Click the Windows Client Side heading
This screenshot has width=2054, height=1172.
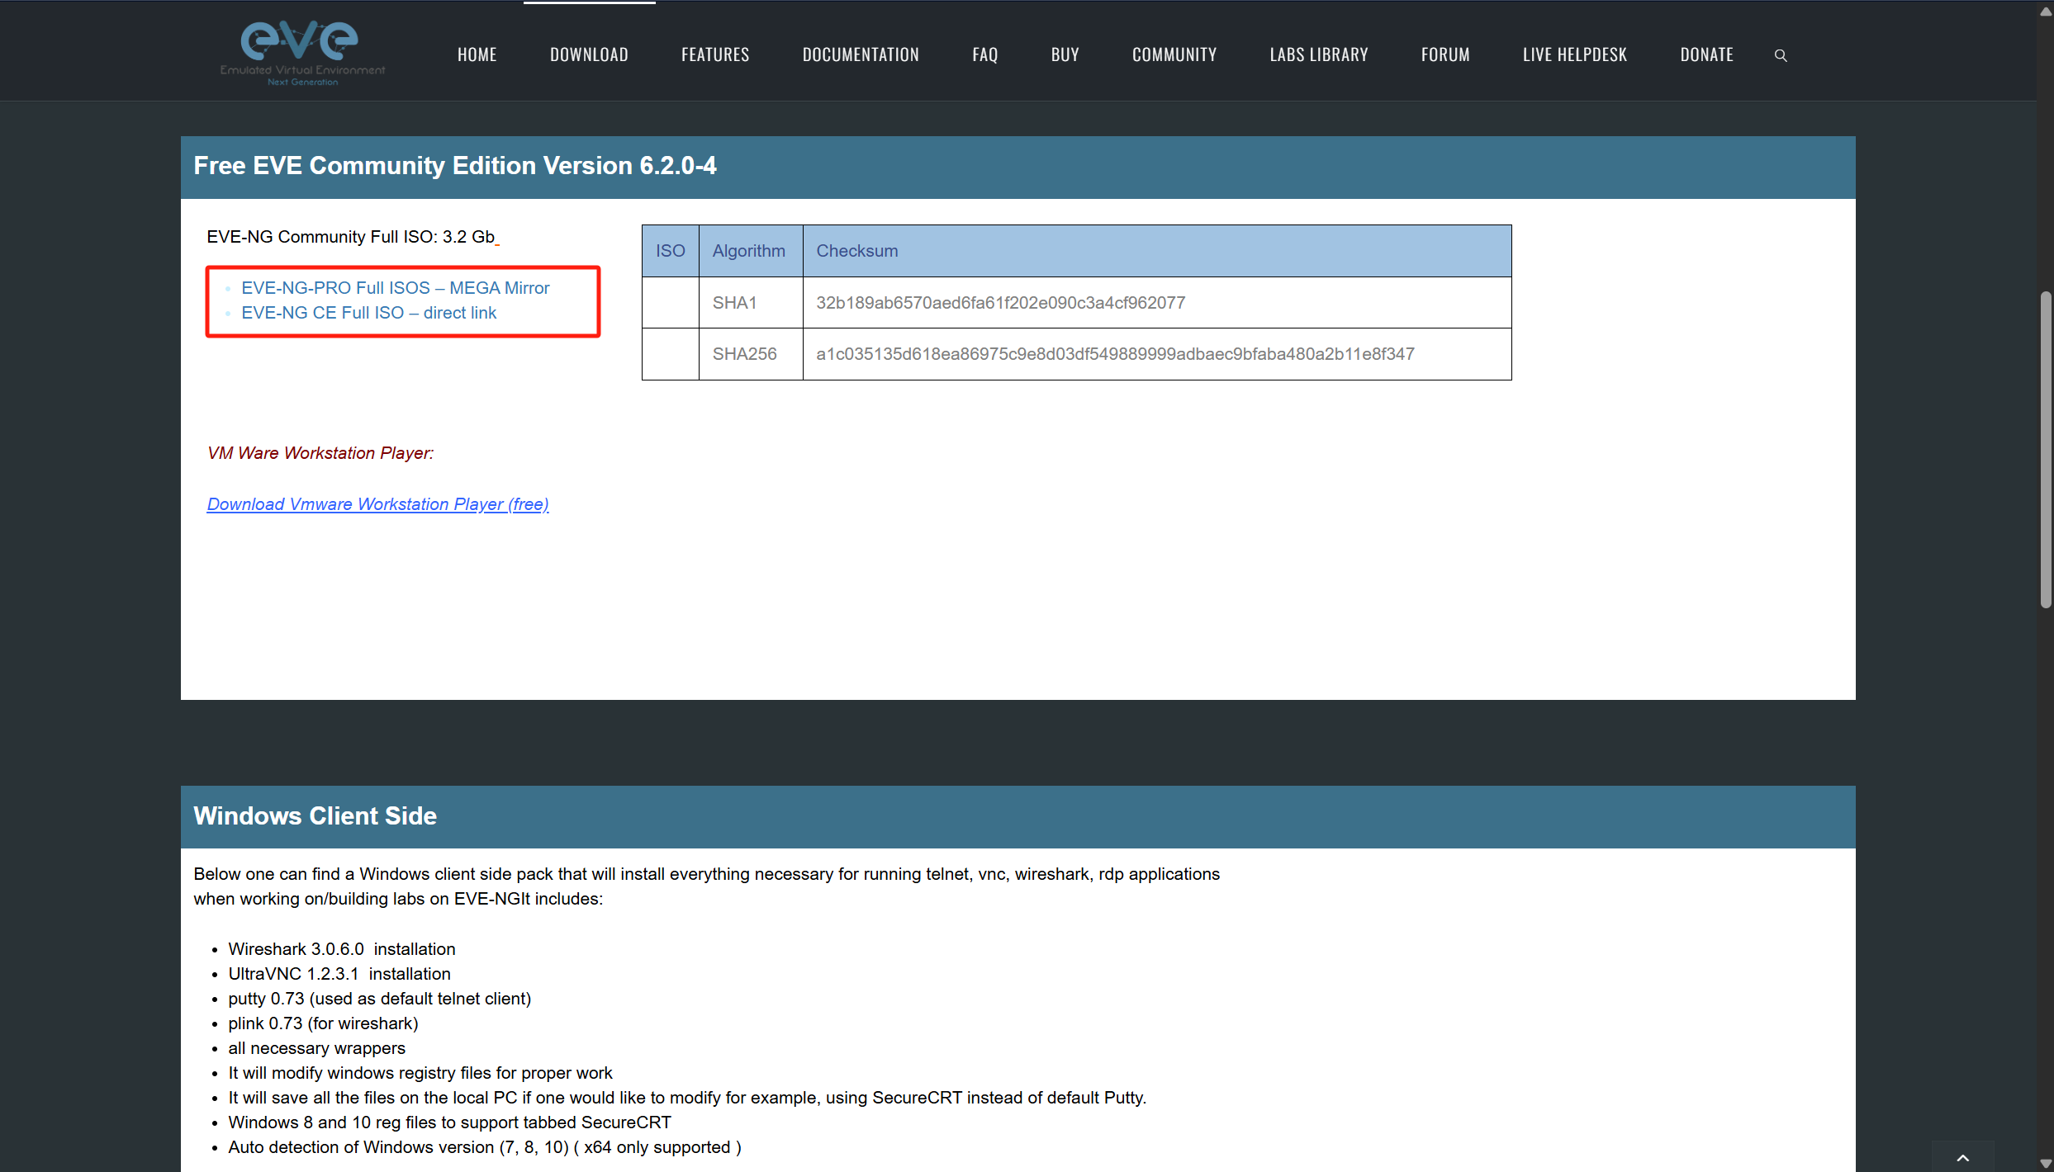(315, 816)
